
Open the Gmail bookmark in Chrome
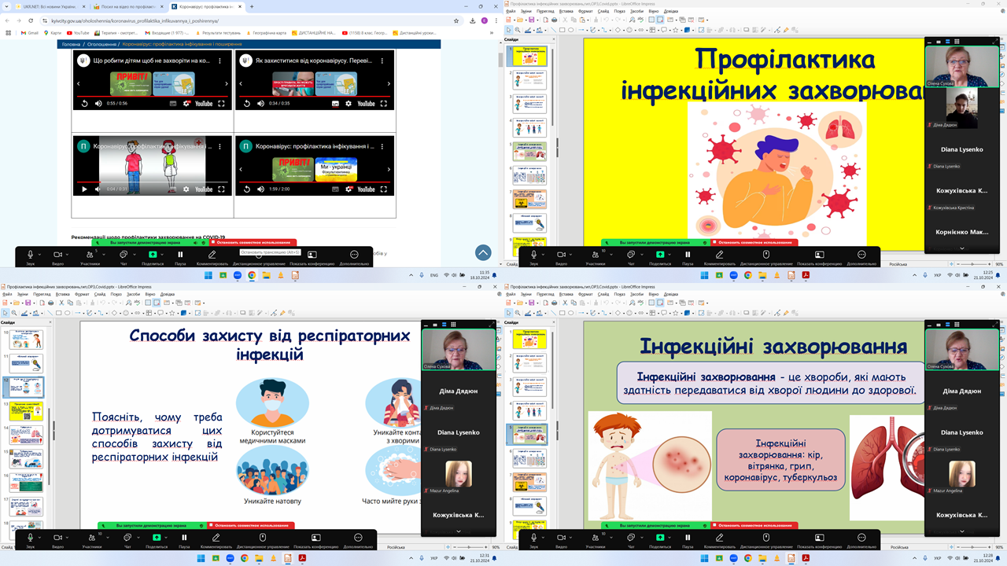30,33
